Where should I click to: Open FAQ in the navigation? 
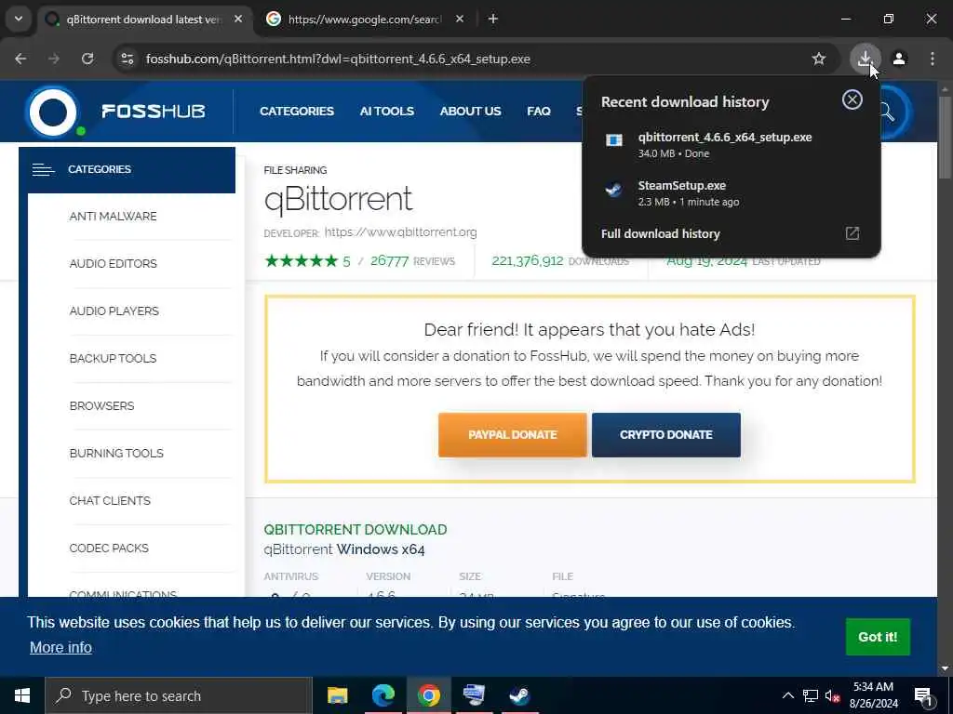coord(539,112)
